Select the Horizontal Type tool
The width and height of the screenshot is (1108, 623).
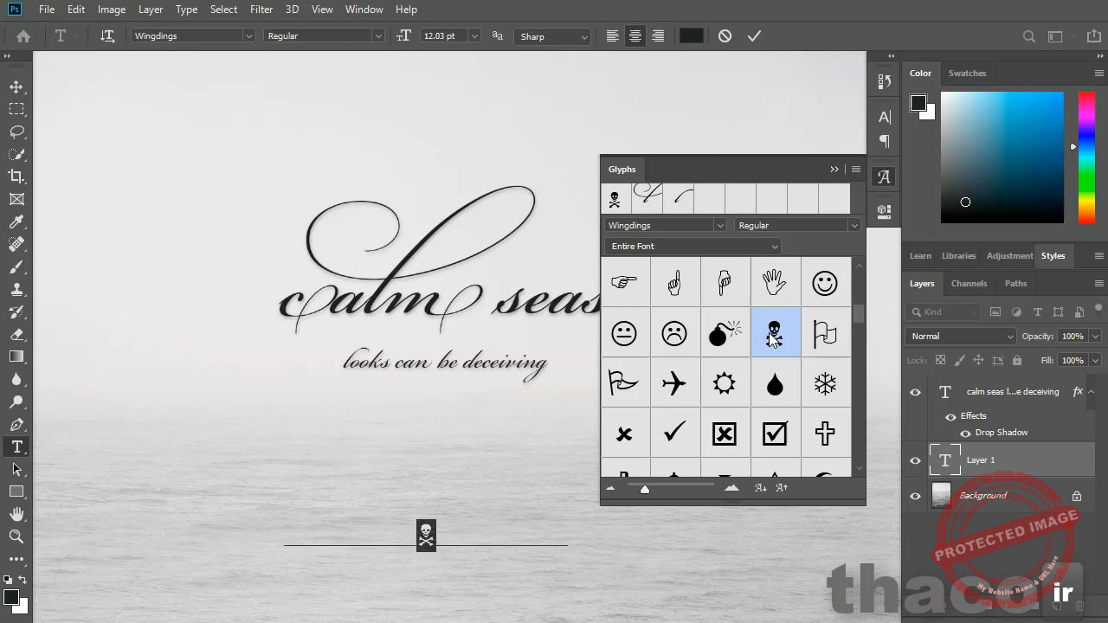(x=17, y=446)
